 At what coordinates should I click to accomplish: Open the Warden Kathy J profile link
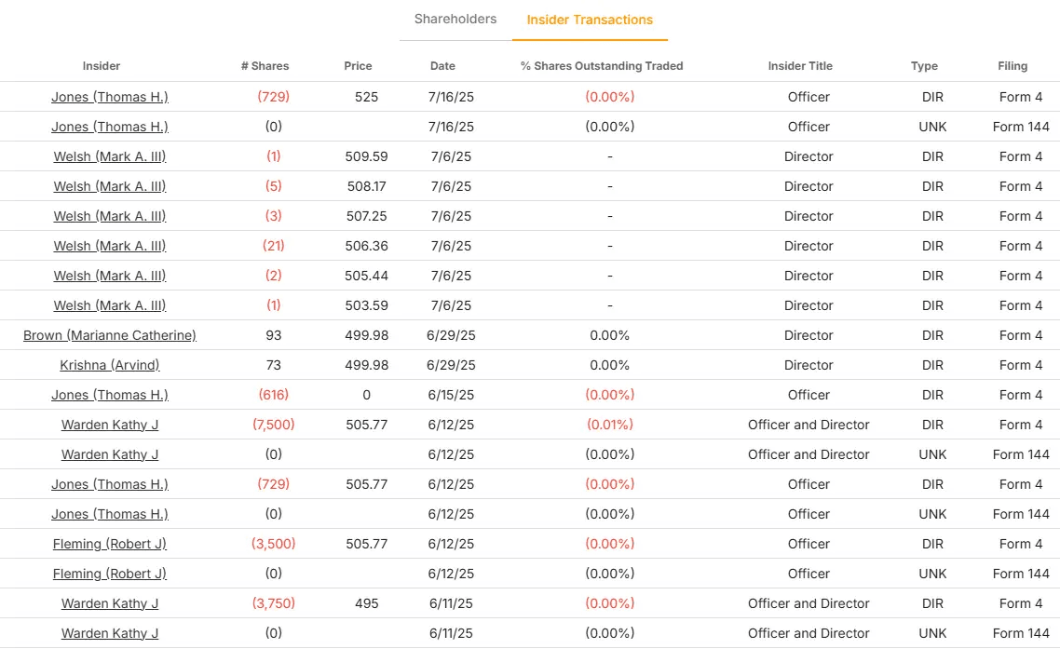tap(108, 425)
